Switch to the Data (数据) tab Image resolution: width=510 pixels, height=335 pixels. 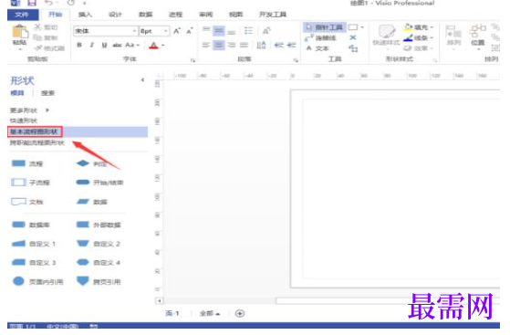pos(145,15)
